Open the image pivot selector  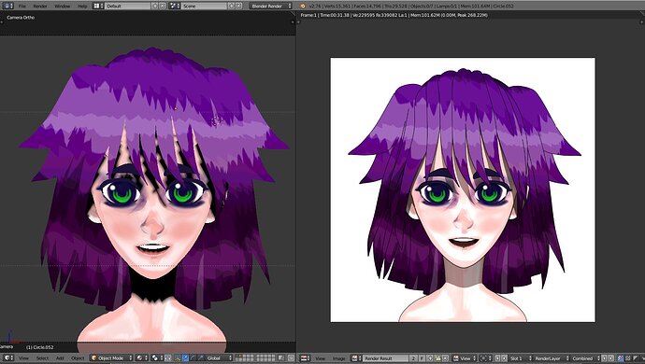coord(486,358)
